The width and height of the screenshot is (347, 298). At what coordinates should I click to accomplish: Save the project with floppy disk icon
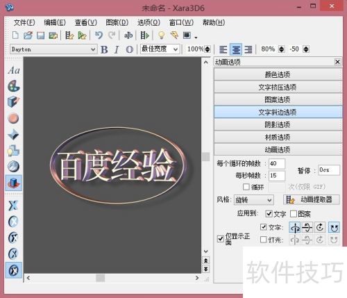coord(41,35)
